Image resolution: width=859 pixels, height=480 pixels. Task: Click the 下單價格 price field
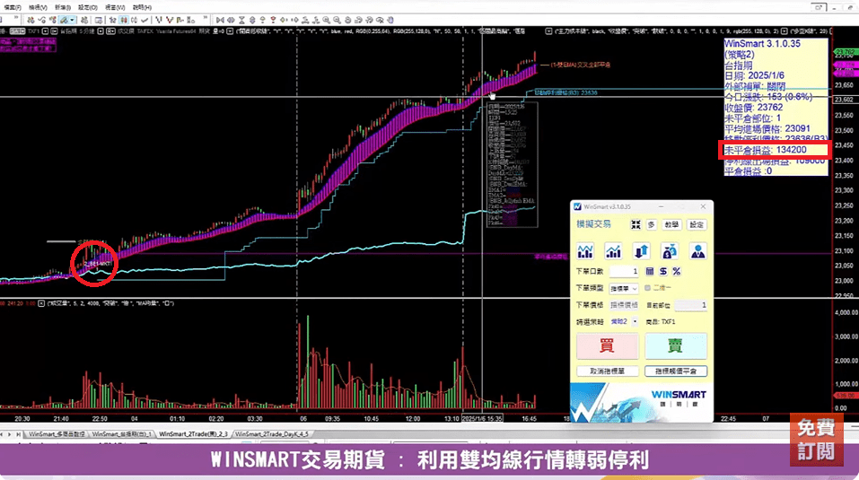coord(624,305)
